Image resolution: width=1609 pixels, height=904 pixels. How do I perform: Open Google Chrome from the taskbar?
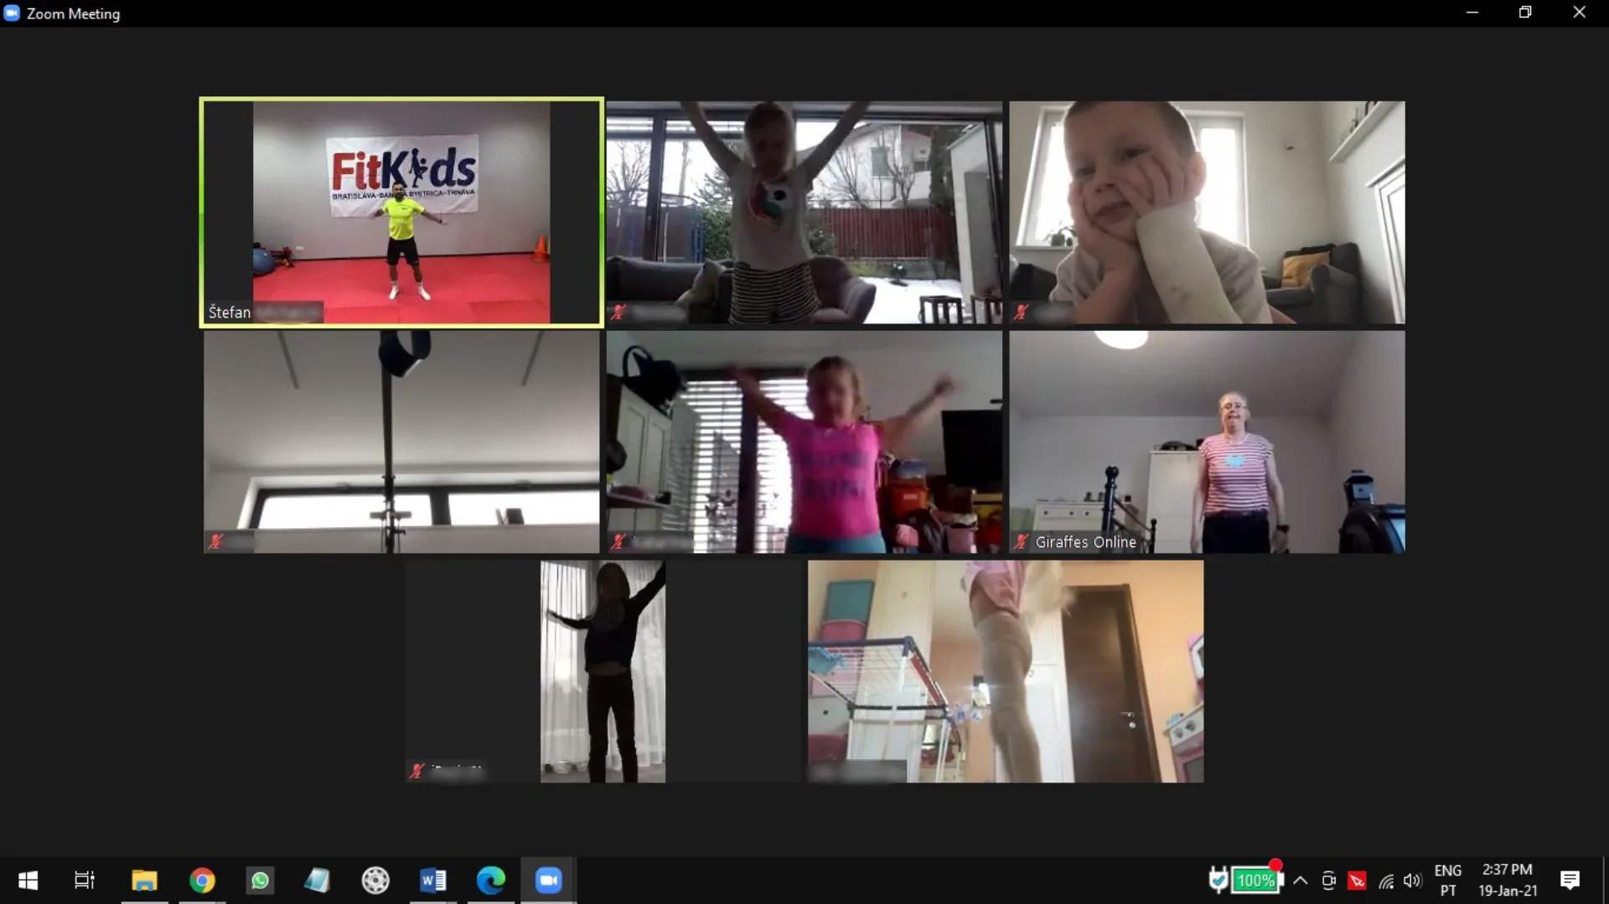(x=202, y=881)
